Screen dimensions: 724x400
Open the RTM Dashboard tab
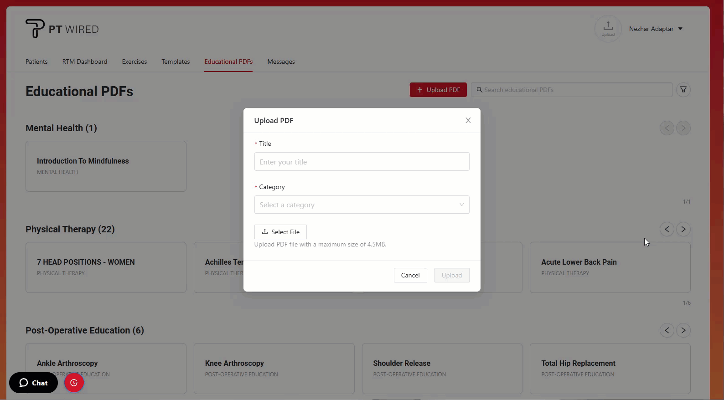[x=85, y=62]
